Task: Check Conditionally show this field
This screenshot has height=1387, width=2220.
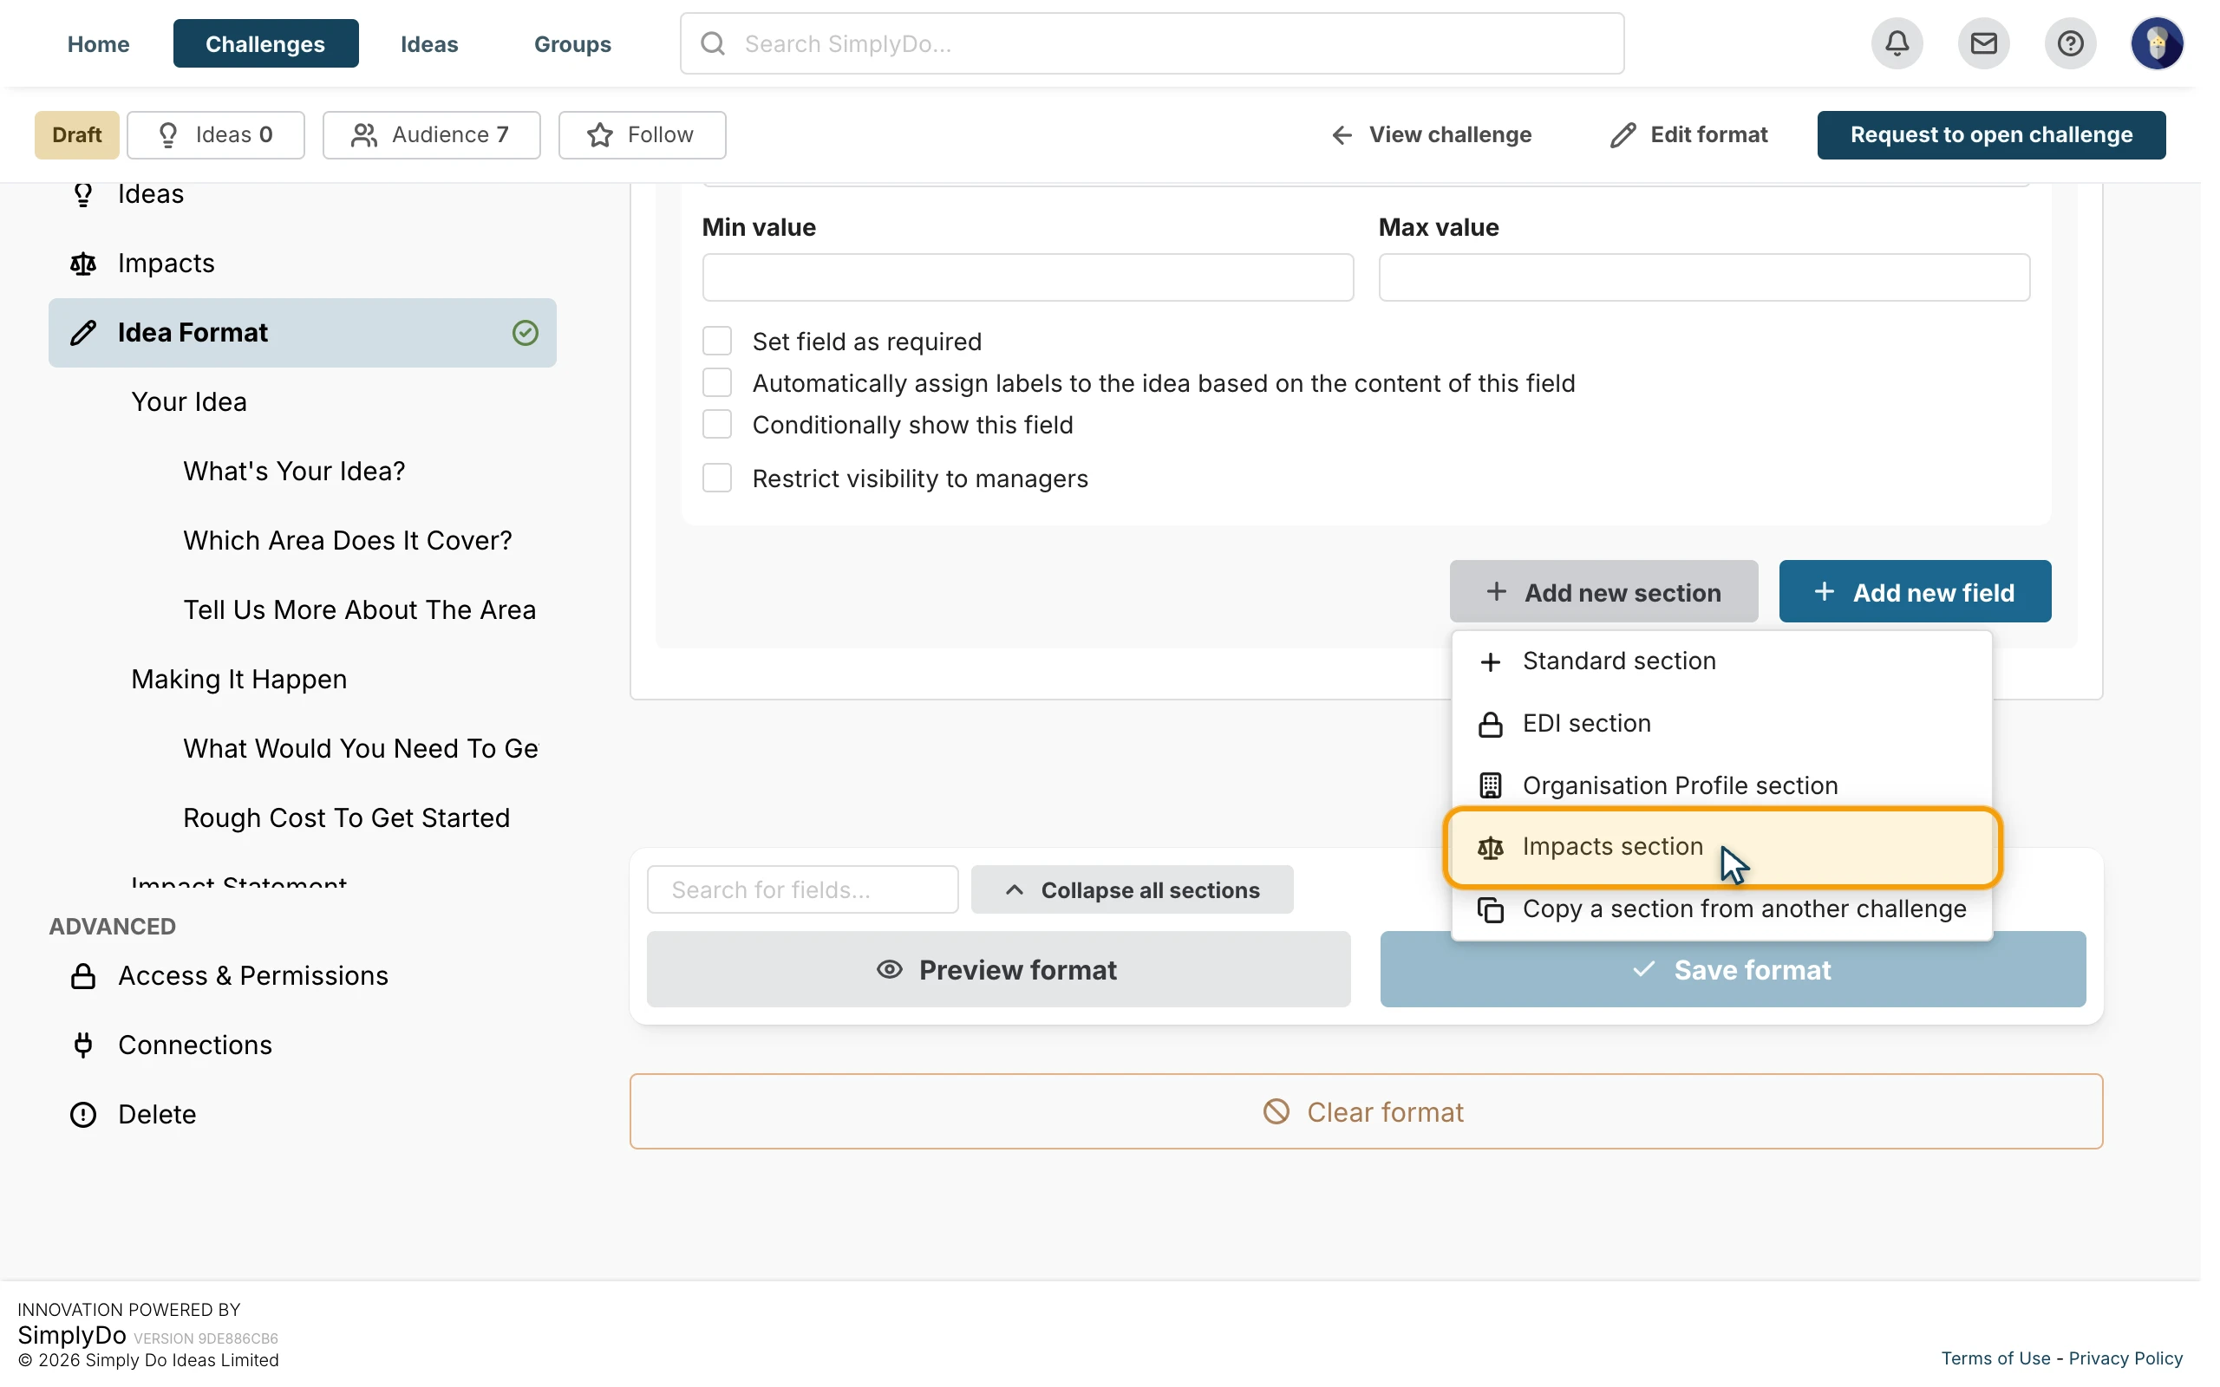Action: point(716,424)
